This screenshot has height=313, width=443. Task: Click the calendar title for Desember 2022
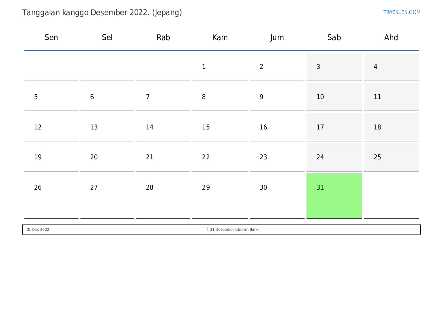click(102, 12)
